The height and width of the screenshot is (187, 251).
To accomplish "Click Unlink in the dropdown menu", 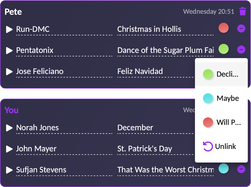I will coord(221,146).
